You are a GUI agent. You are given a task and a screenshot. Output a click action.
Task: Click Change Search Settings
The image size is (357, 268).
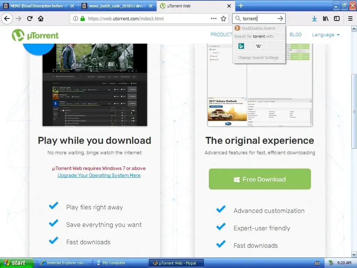pos(258,58)
